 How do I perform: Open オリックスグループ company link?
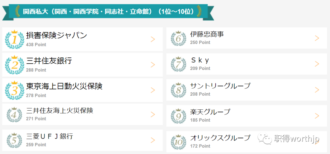coord(220,138)
